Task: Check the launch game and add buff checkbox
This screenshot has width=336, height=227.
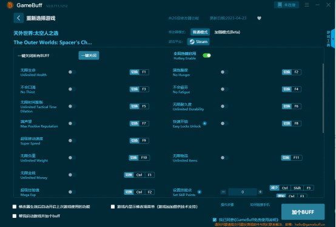Action: coord(15,216)
